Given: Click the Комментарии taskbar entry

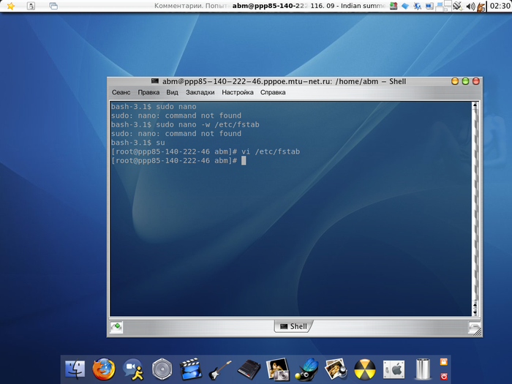Looking at the screenshot, I should [x=192, y=6].
